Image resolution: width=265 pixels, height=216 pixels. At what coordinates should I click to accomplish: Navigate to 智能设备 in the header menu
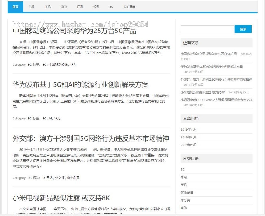coord(128,6)
